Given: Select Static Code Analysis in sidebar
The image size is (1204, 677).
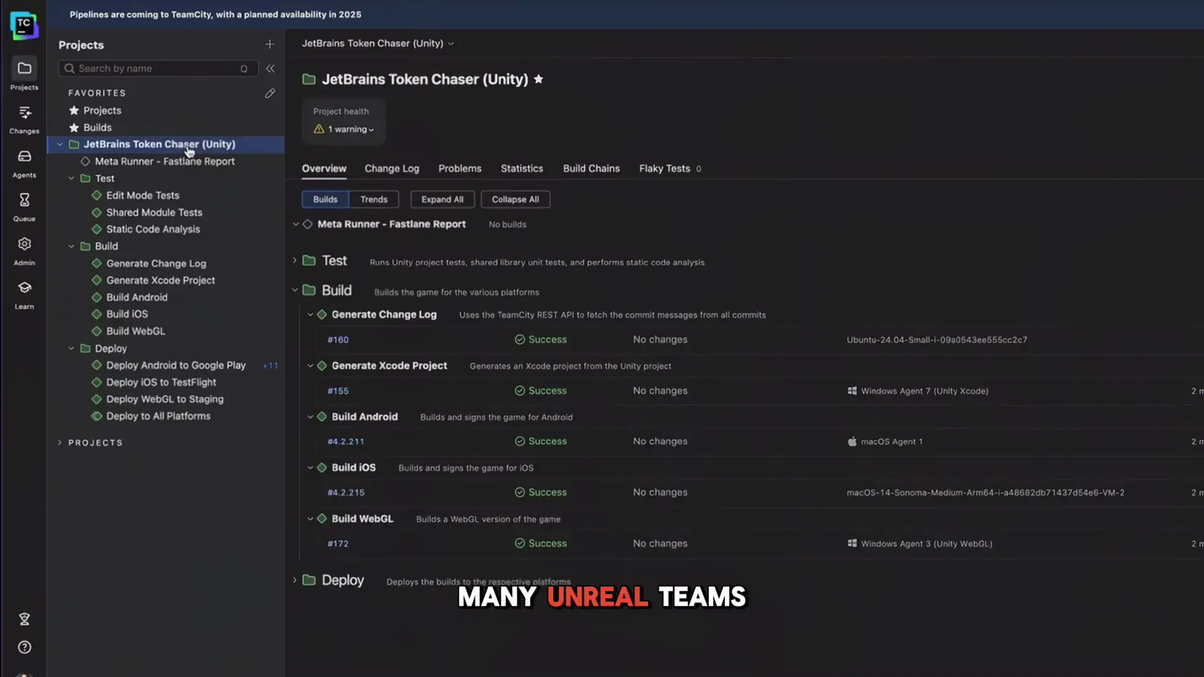Looking at the screenshot, I should [153, 229].
